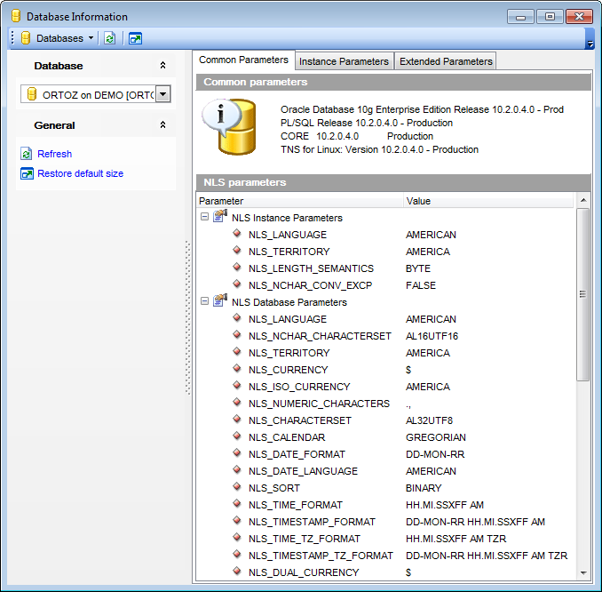Image resolution: width=602 pixels, height=592 pixels.
Task: Minimize the Database Information window
Action: [520, 17]
